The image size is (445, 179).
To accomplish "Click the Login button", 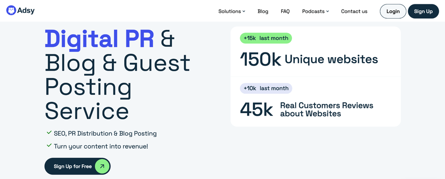I will (x=393, y=11).
